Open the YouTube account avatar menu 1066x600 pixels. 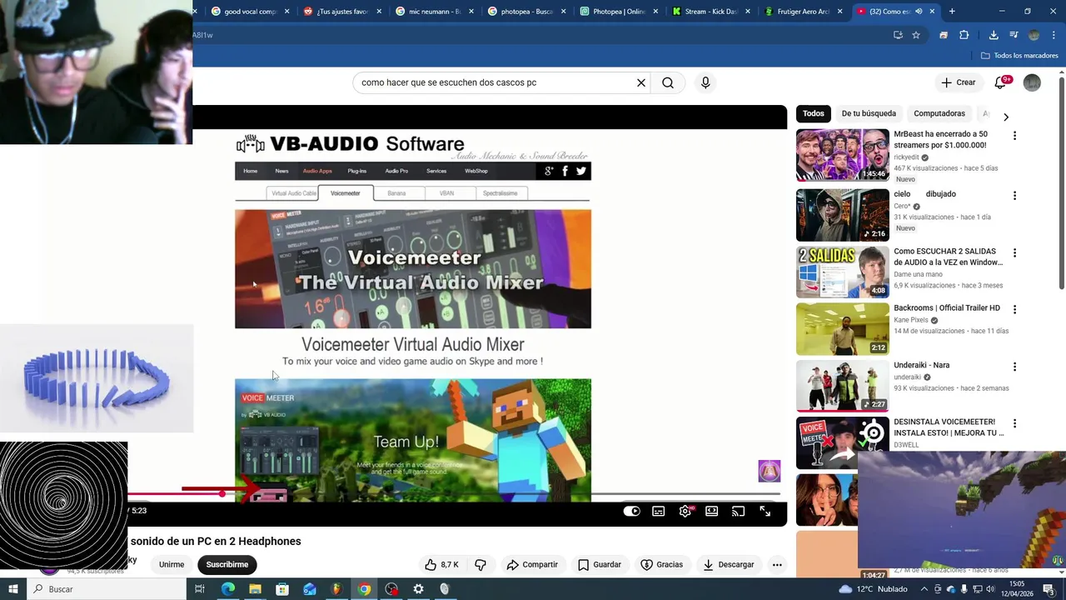(1032, 82)
